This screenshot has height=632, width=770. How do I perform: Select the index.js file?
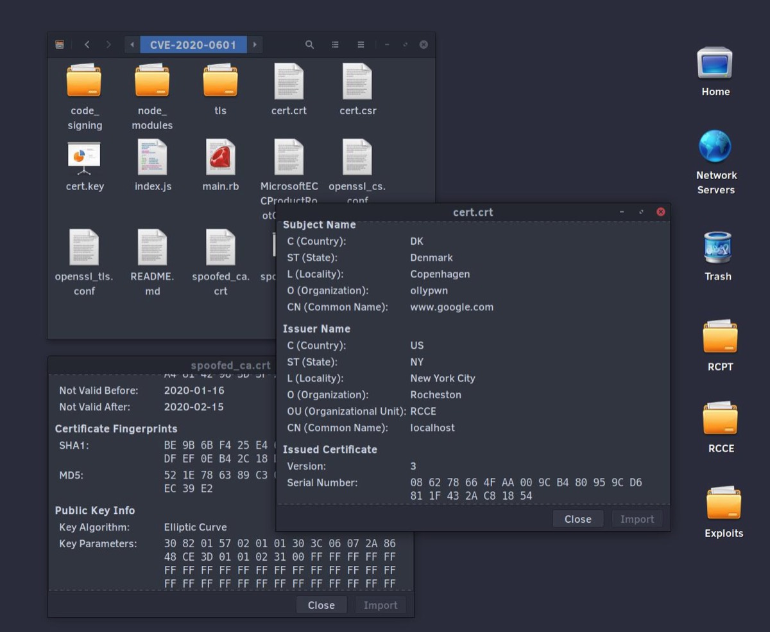(x=152, y=158)
